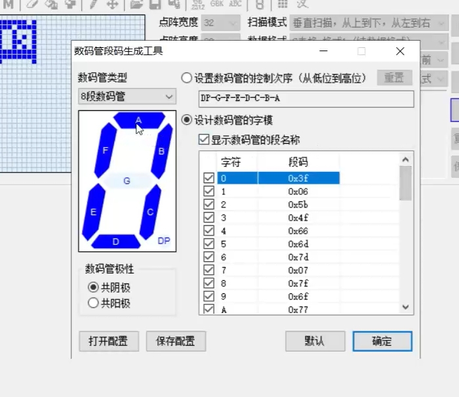Uncheck the checkbox for character 7
Image resolution: width=459 pixels, height=397 pixels.
tap(209, 270)
